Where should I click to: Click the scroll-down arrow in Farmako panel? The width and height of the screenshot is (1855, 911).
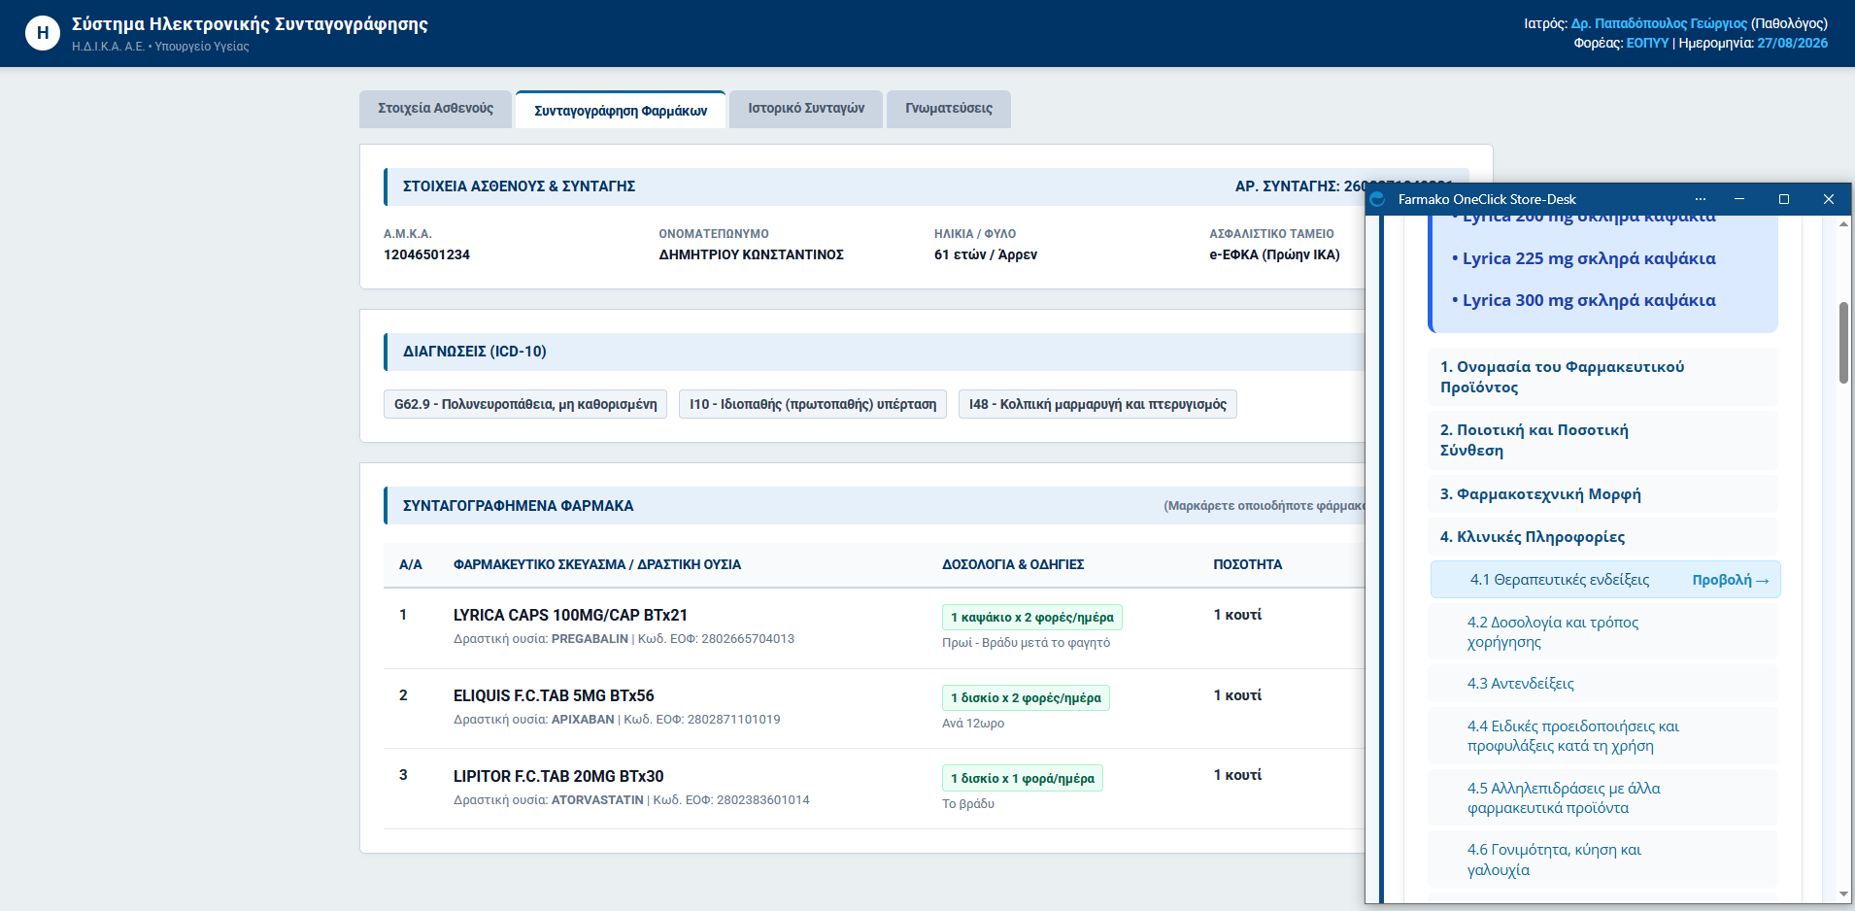tap(1843, 894)
